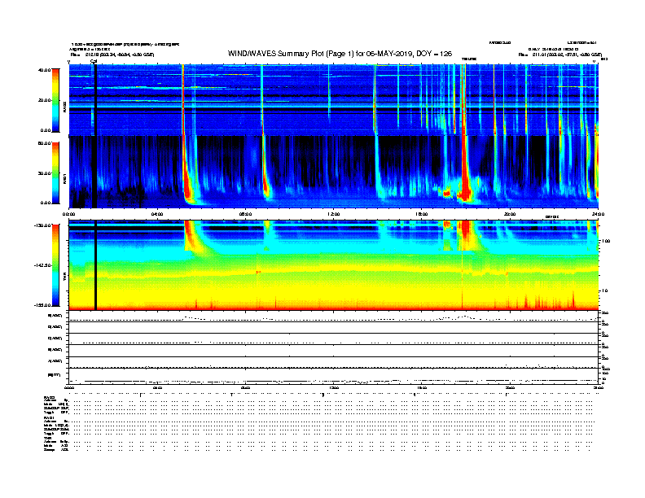The image size is (645, 498).
Task: Click the WIND/WAVES Summary Plot title
Action: click(x=340, y=54)
